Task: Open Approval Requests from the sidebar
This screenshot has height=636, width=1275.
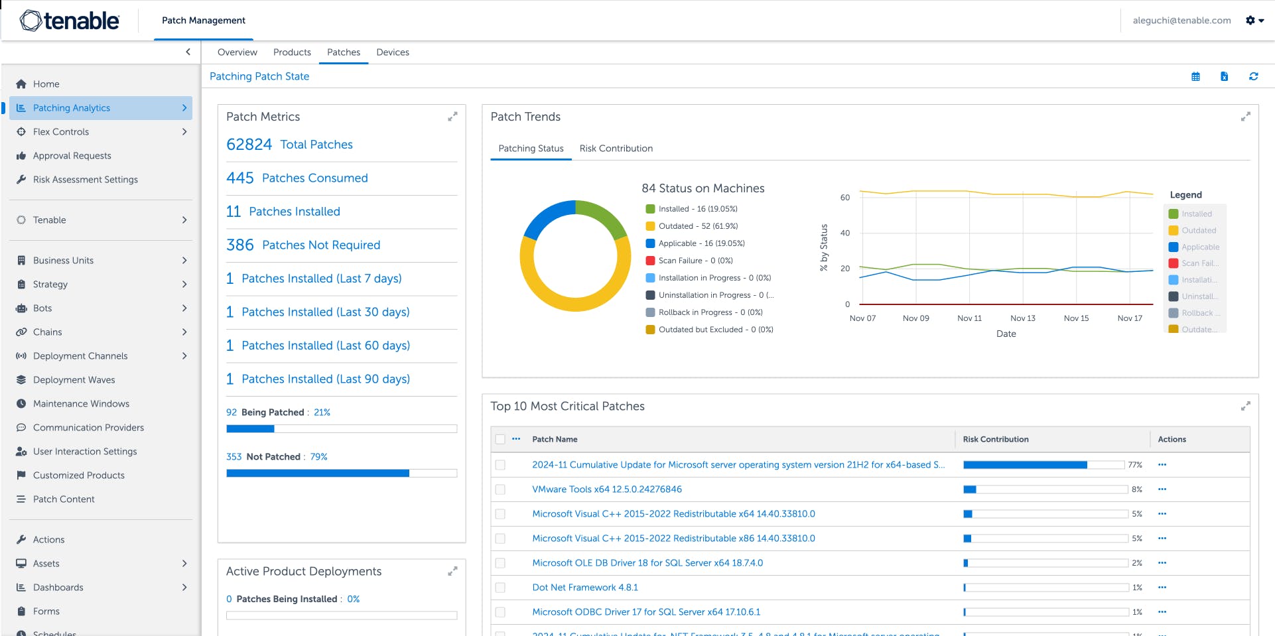Action: click(72, 155)
